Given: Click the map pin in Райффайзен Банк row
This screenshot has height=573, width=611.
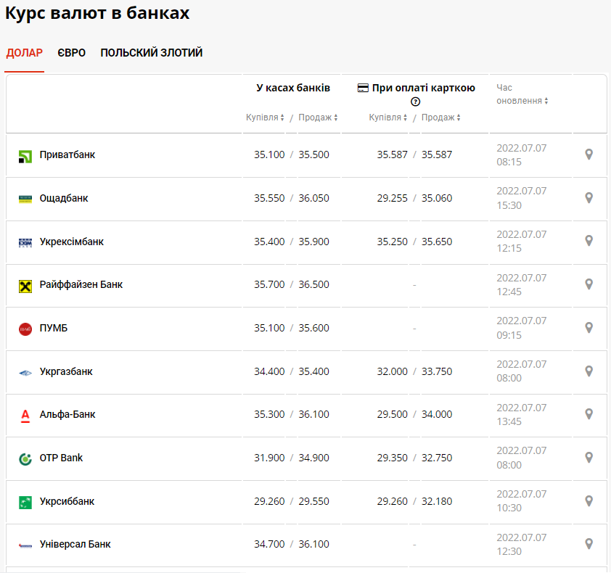Looking at the screenshot, I should [x=589, y=284].
